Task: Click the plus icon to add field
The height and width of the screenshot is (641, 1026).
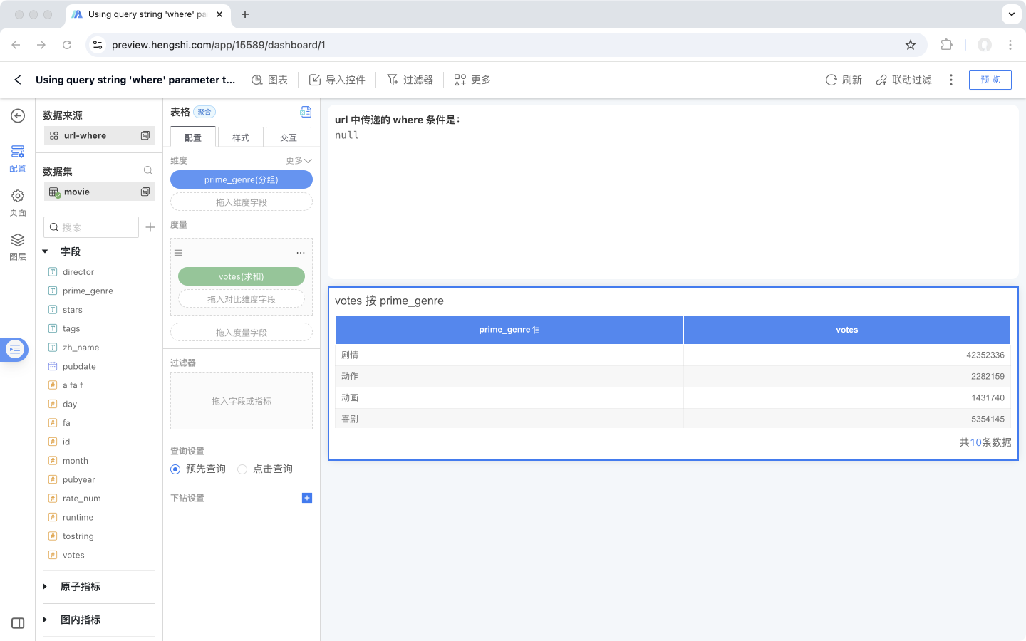Action: 150,227
